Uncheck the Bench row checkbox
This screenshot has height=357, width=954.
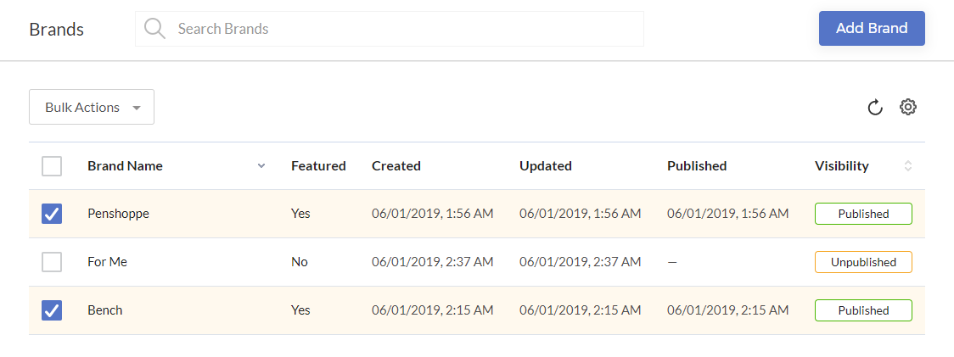[52, 310]
